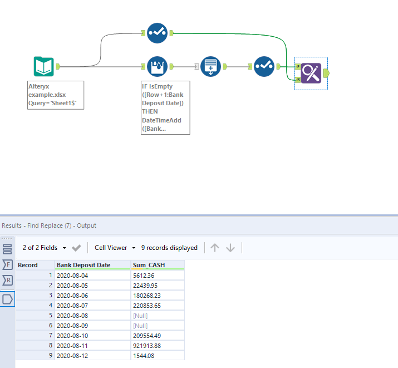Select cell 2020-08-12
The image size is (398, 368).
pyautogui.click(x=92, y=356)
